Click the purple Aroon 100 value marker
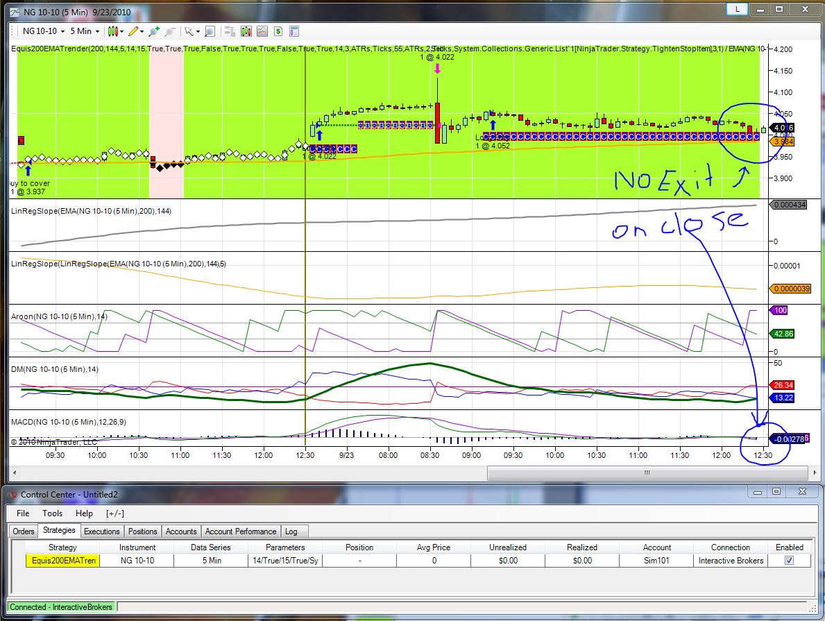 pyautogui.click(x=780, y=310)
